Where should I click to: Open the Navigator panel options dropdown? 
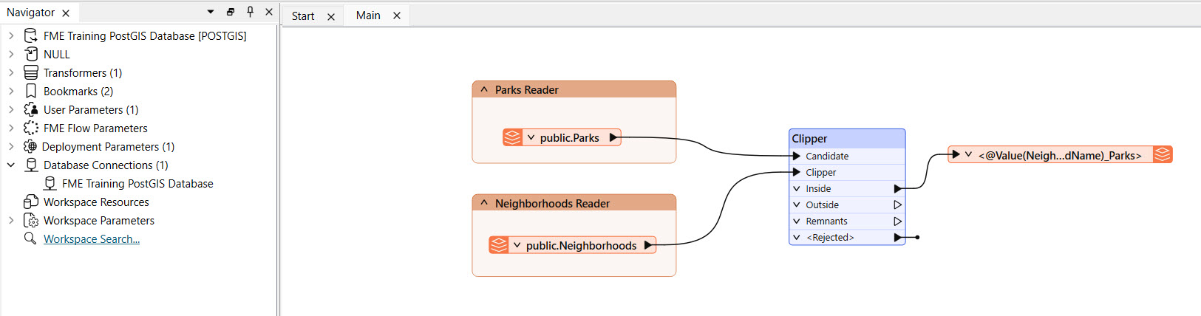tap(211, 12)
